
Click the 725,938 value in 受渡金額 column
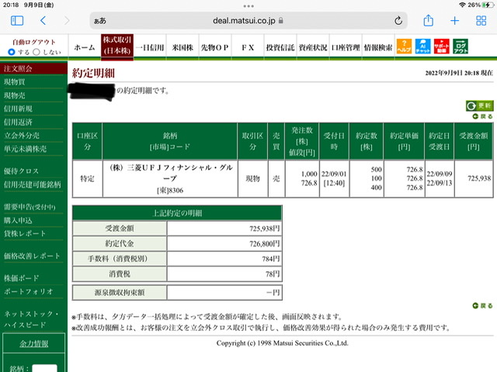479,178
